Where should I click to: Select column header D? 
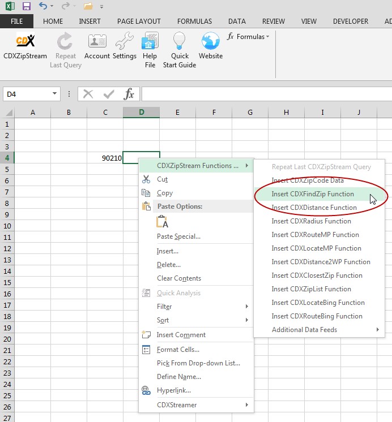click(x=141, y=112)
